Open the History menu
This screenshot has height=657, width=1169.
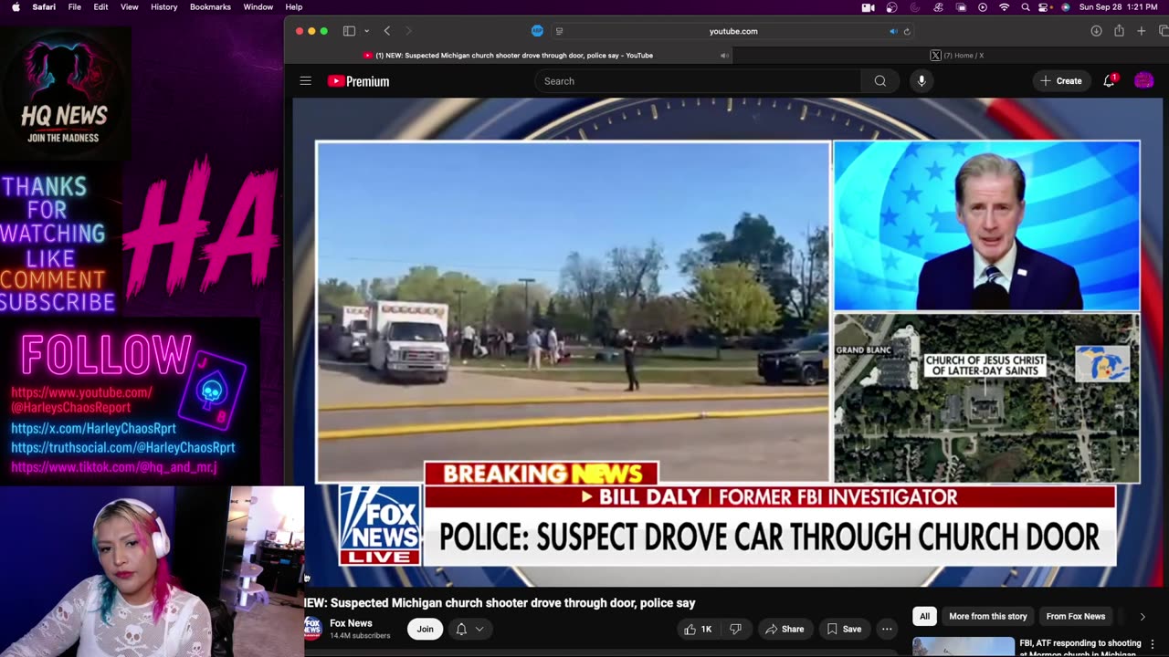click(164, 7)
